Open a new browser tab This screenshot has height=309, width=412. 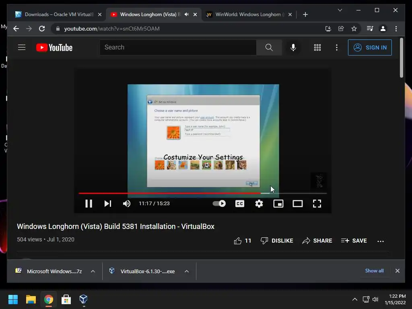305,14
